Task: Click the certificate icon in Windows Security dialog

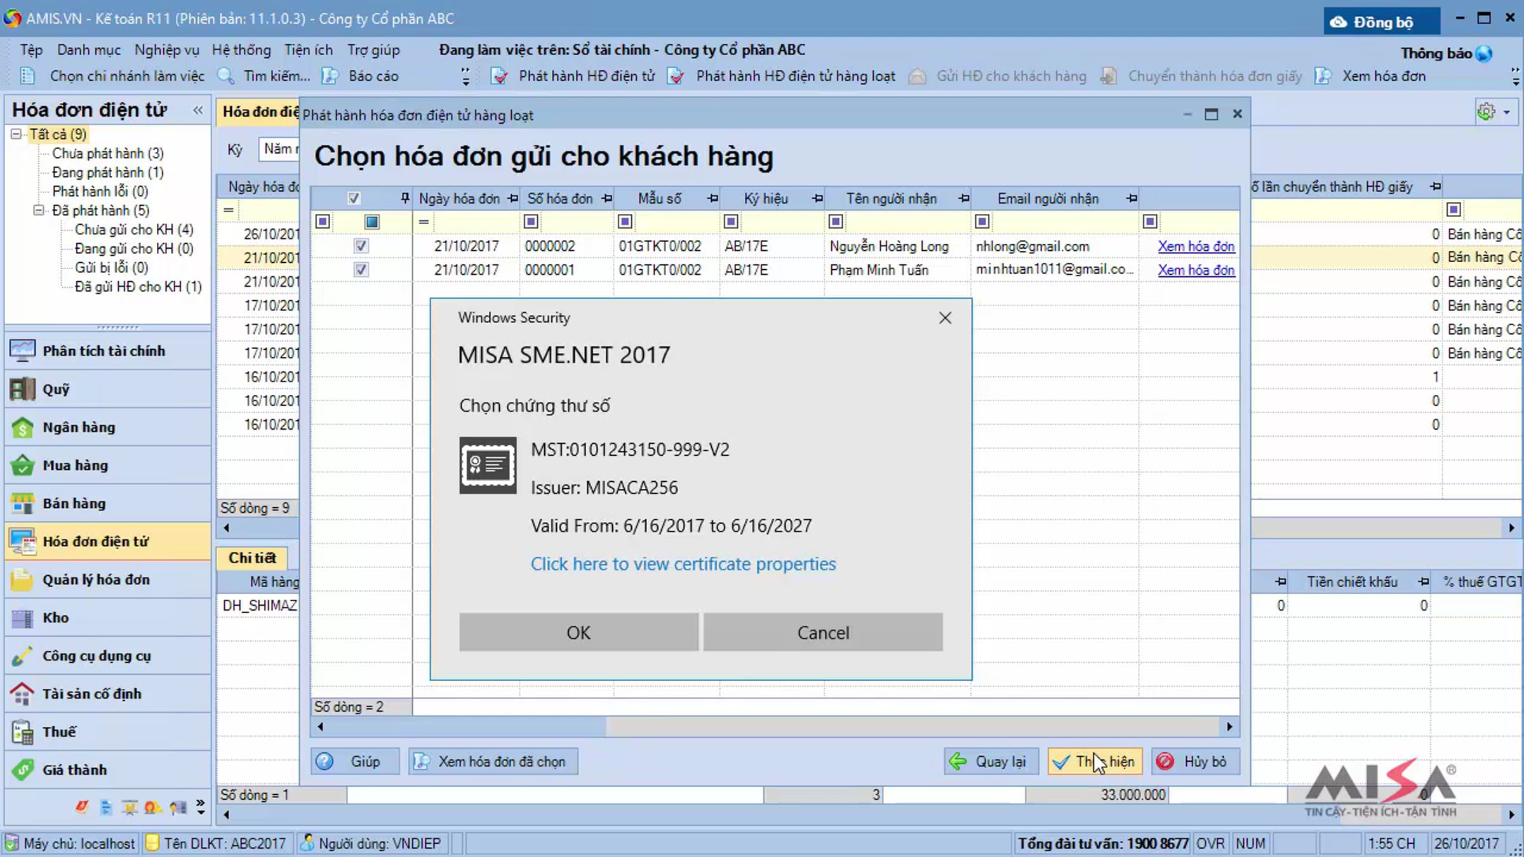Action: click(488, 465)
